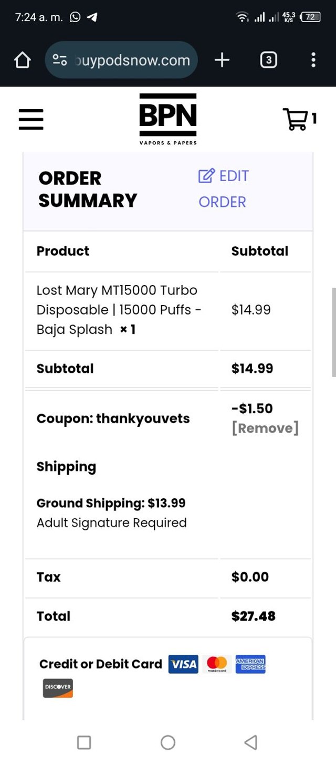Screen dimensions: 336x765
Task: Tap the American Express logo
Action: pos(250,664)
